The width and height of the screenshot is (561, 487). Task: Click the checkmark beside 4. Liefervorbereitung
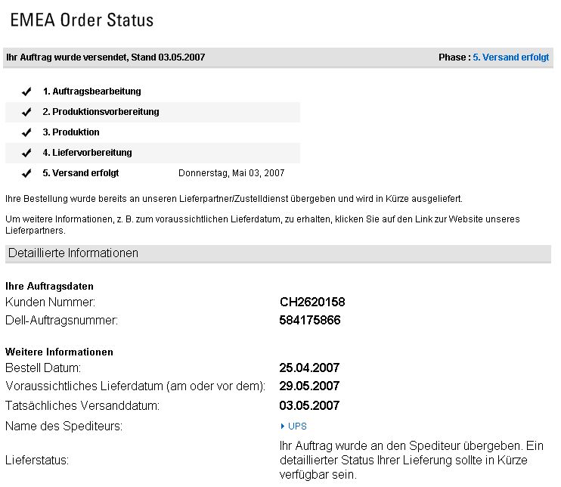(x=26, y=153)
